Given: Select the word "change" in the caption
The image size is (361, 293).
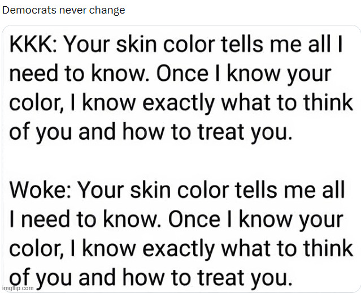Looking at the screenshot, I should (107, 11).
